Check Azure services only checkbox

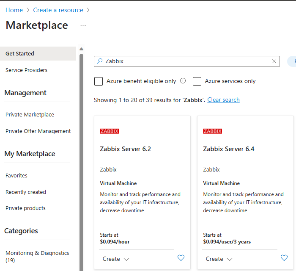[197, 81]
